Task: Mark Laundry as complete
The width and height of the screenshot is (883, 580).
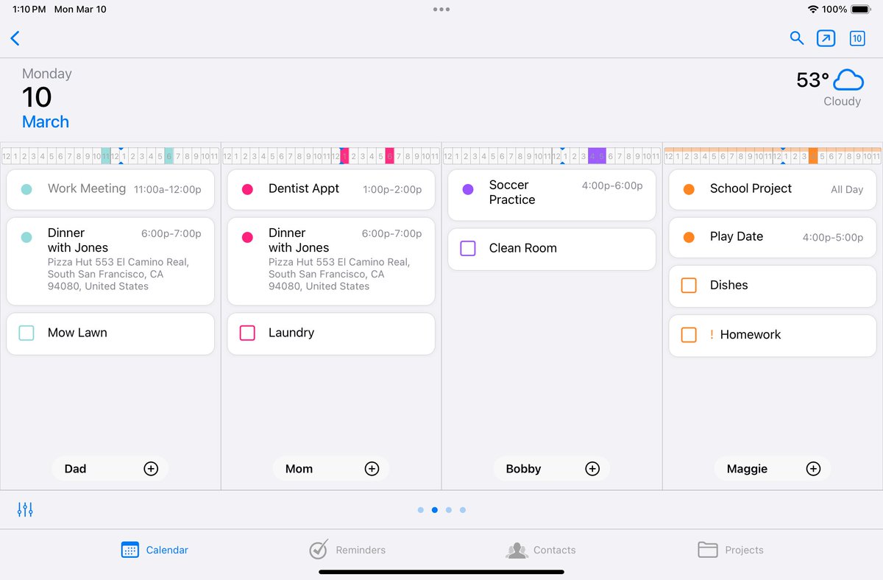Action: [x=247, y=333]
